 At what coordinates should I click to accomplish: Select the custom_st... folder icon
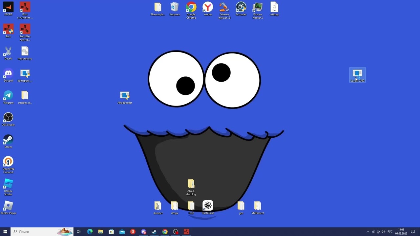point(25,97)
